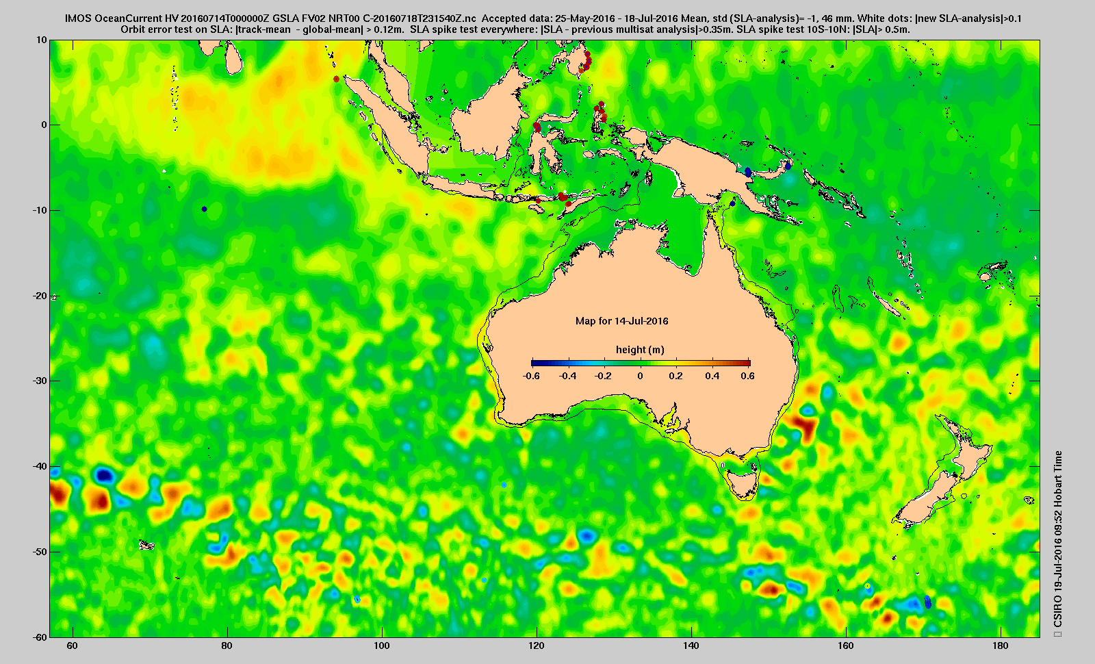Click the 'height (m)' colorbar title

pos(640,350)
